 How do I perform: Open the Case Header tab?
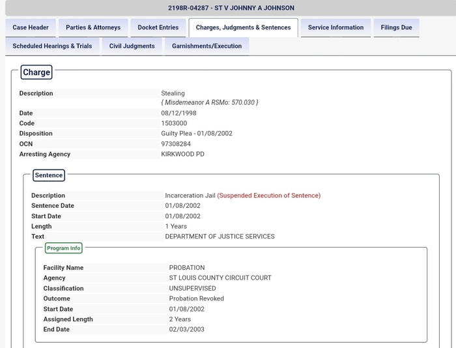tap(31, 28)
